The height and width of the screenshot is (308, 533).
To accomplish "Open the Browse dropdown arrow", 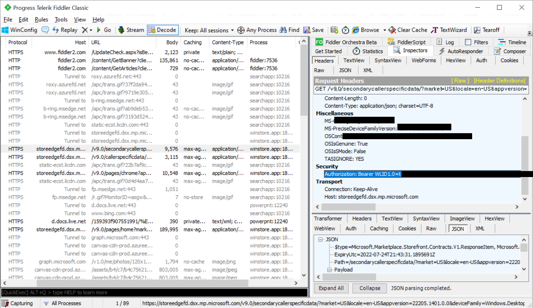I will pyautogui.click(x=384, y=30).
